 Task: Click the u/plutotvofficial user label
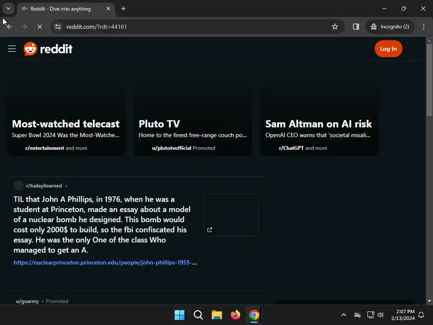click(172, 148)
